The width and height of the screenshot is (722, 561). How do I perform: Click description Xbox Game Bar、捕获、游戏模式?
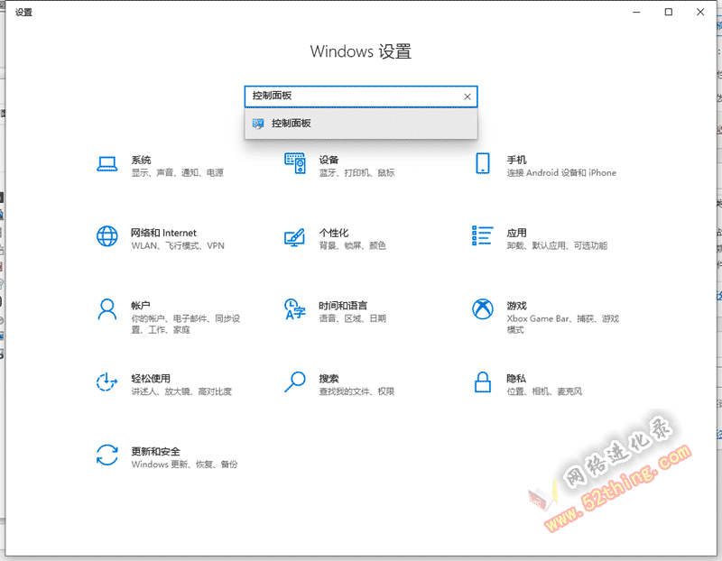(x=562, y=324)
